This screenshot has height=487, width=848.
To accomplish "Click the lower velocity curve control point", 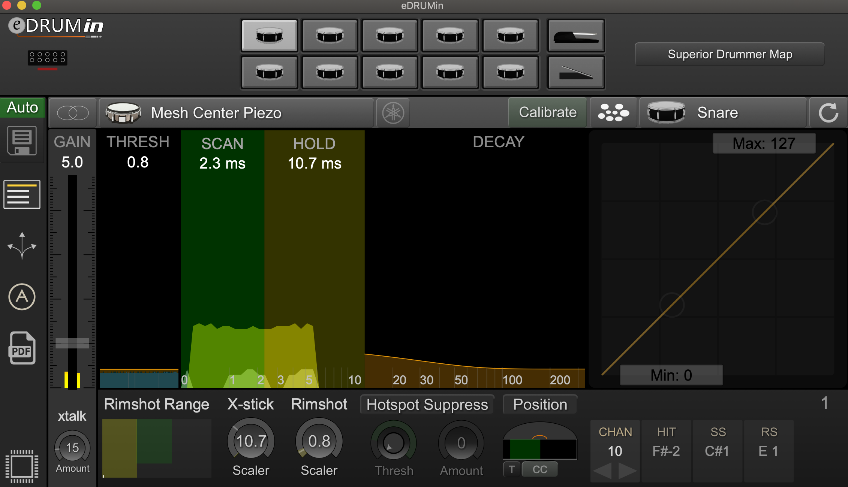I will coord(672,305).
